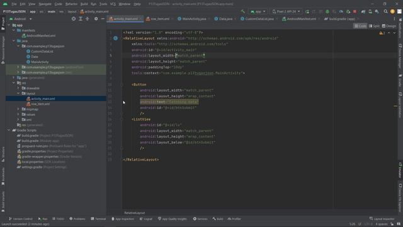
Task: Click the yellow account avatar icon
Action: point(392,11)
